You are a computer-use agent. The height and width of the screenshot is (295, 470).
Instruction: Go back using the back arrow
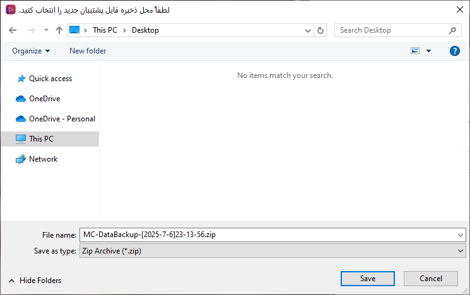tap(13, 30)
